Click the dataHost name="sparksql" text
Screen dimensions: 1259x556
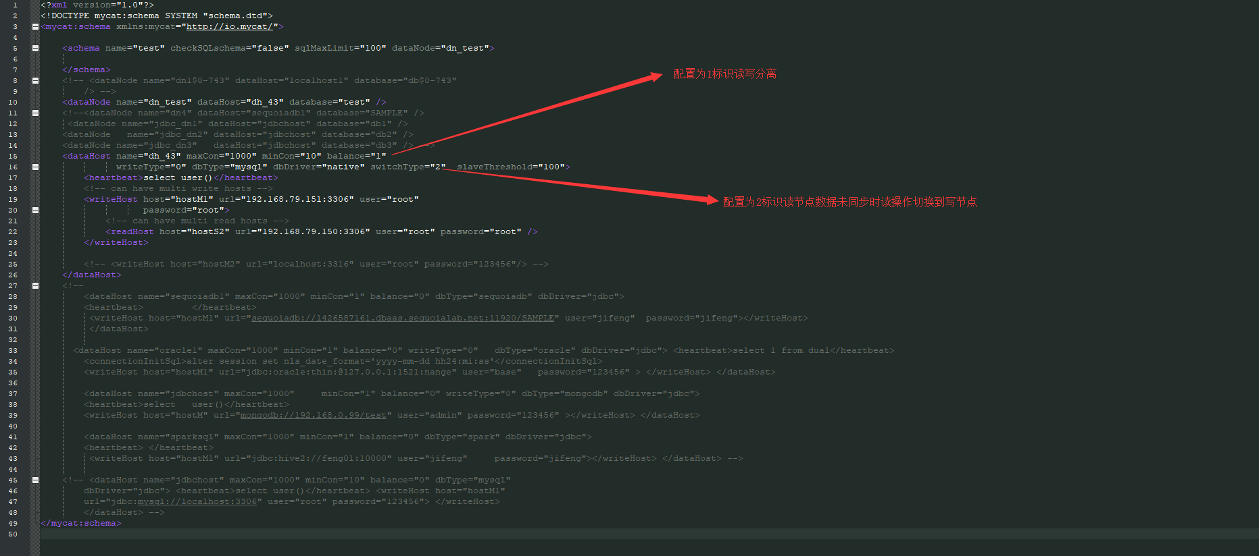click(151, 437)
